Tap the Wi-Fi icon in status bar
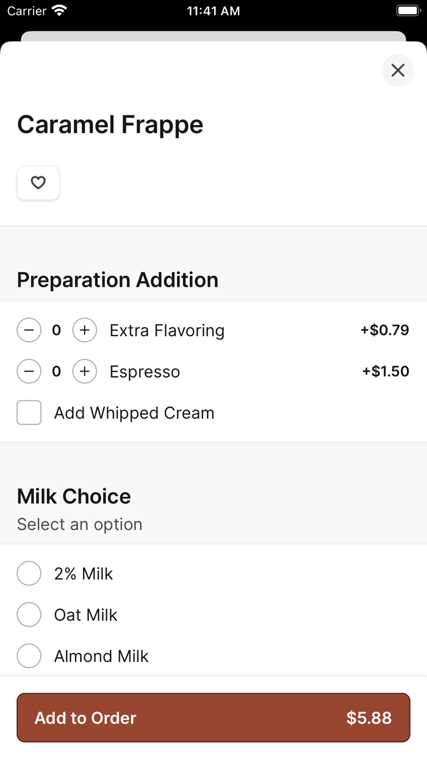The width and height of the screenshot is (427, 759). click(x=59, y=11)
